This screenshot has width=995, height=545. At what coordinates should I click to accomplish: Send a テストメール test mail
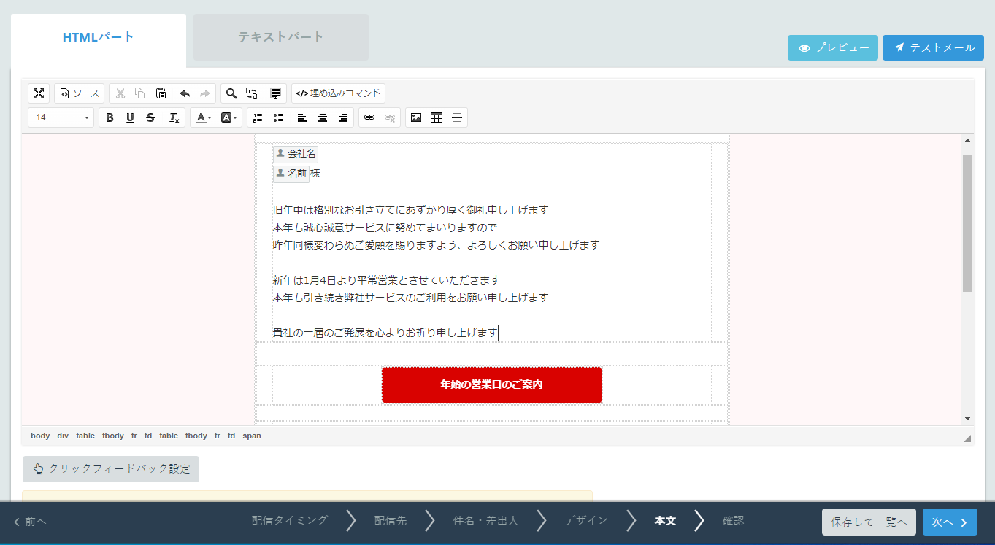click(x=933, y=47)
